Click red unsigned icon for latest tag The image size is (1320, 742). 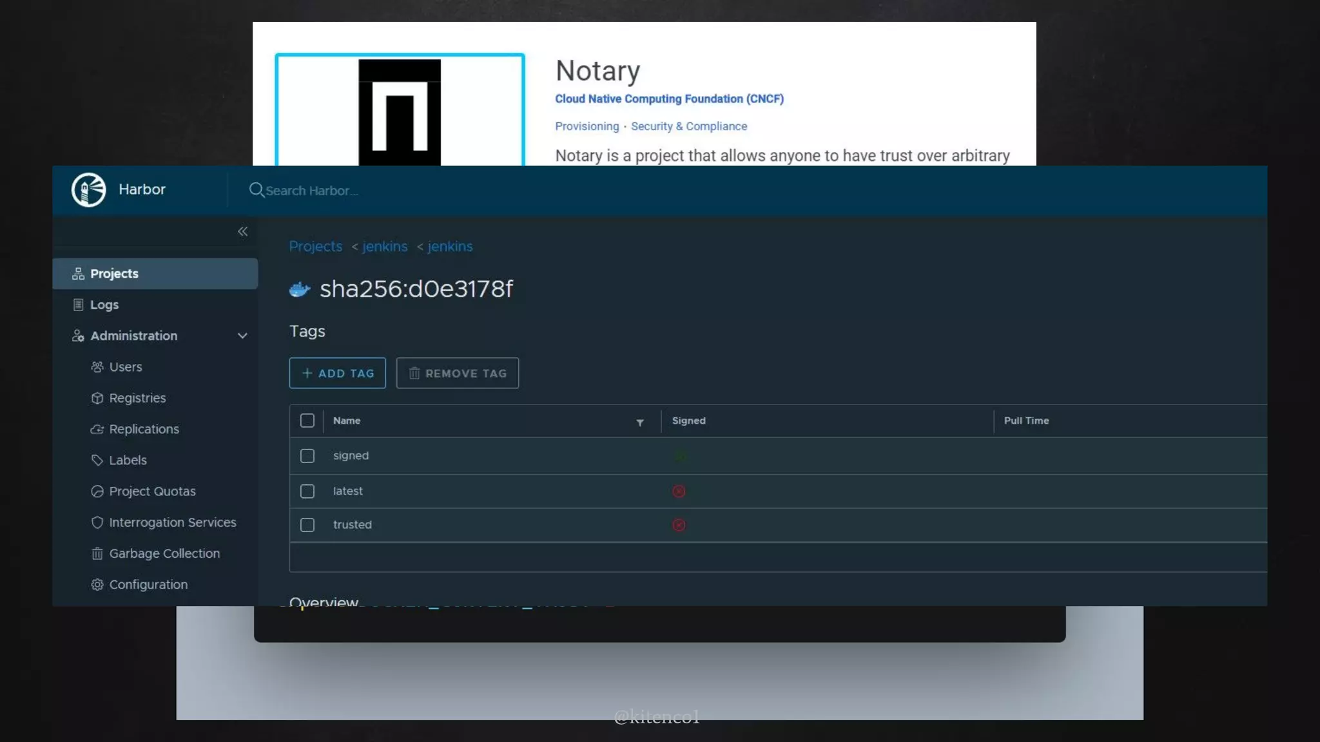(679, 491)
